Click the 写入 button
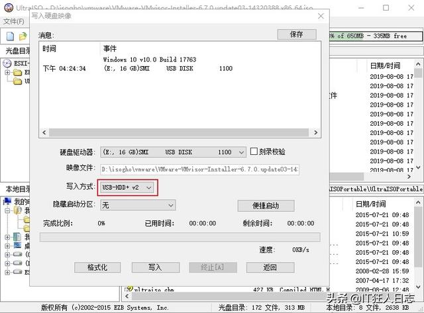Screen dimensions: 424x313 [x=156, y=267]
